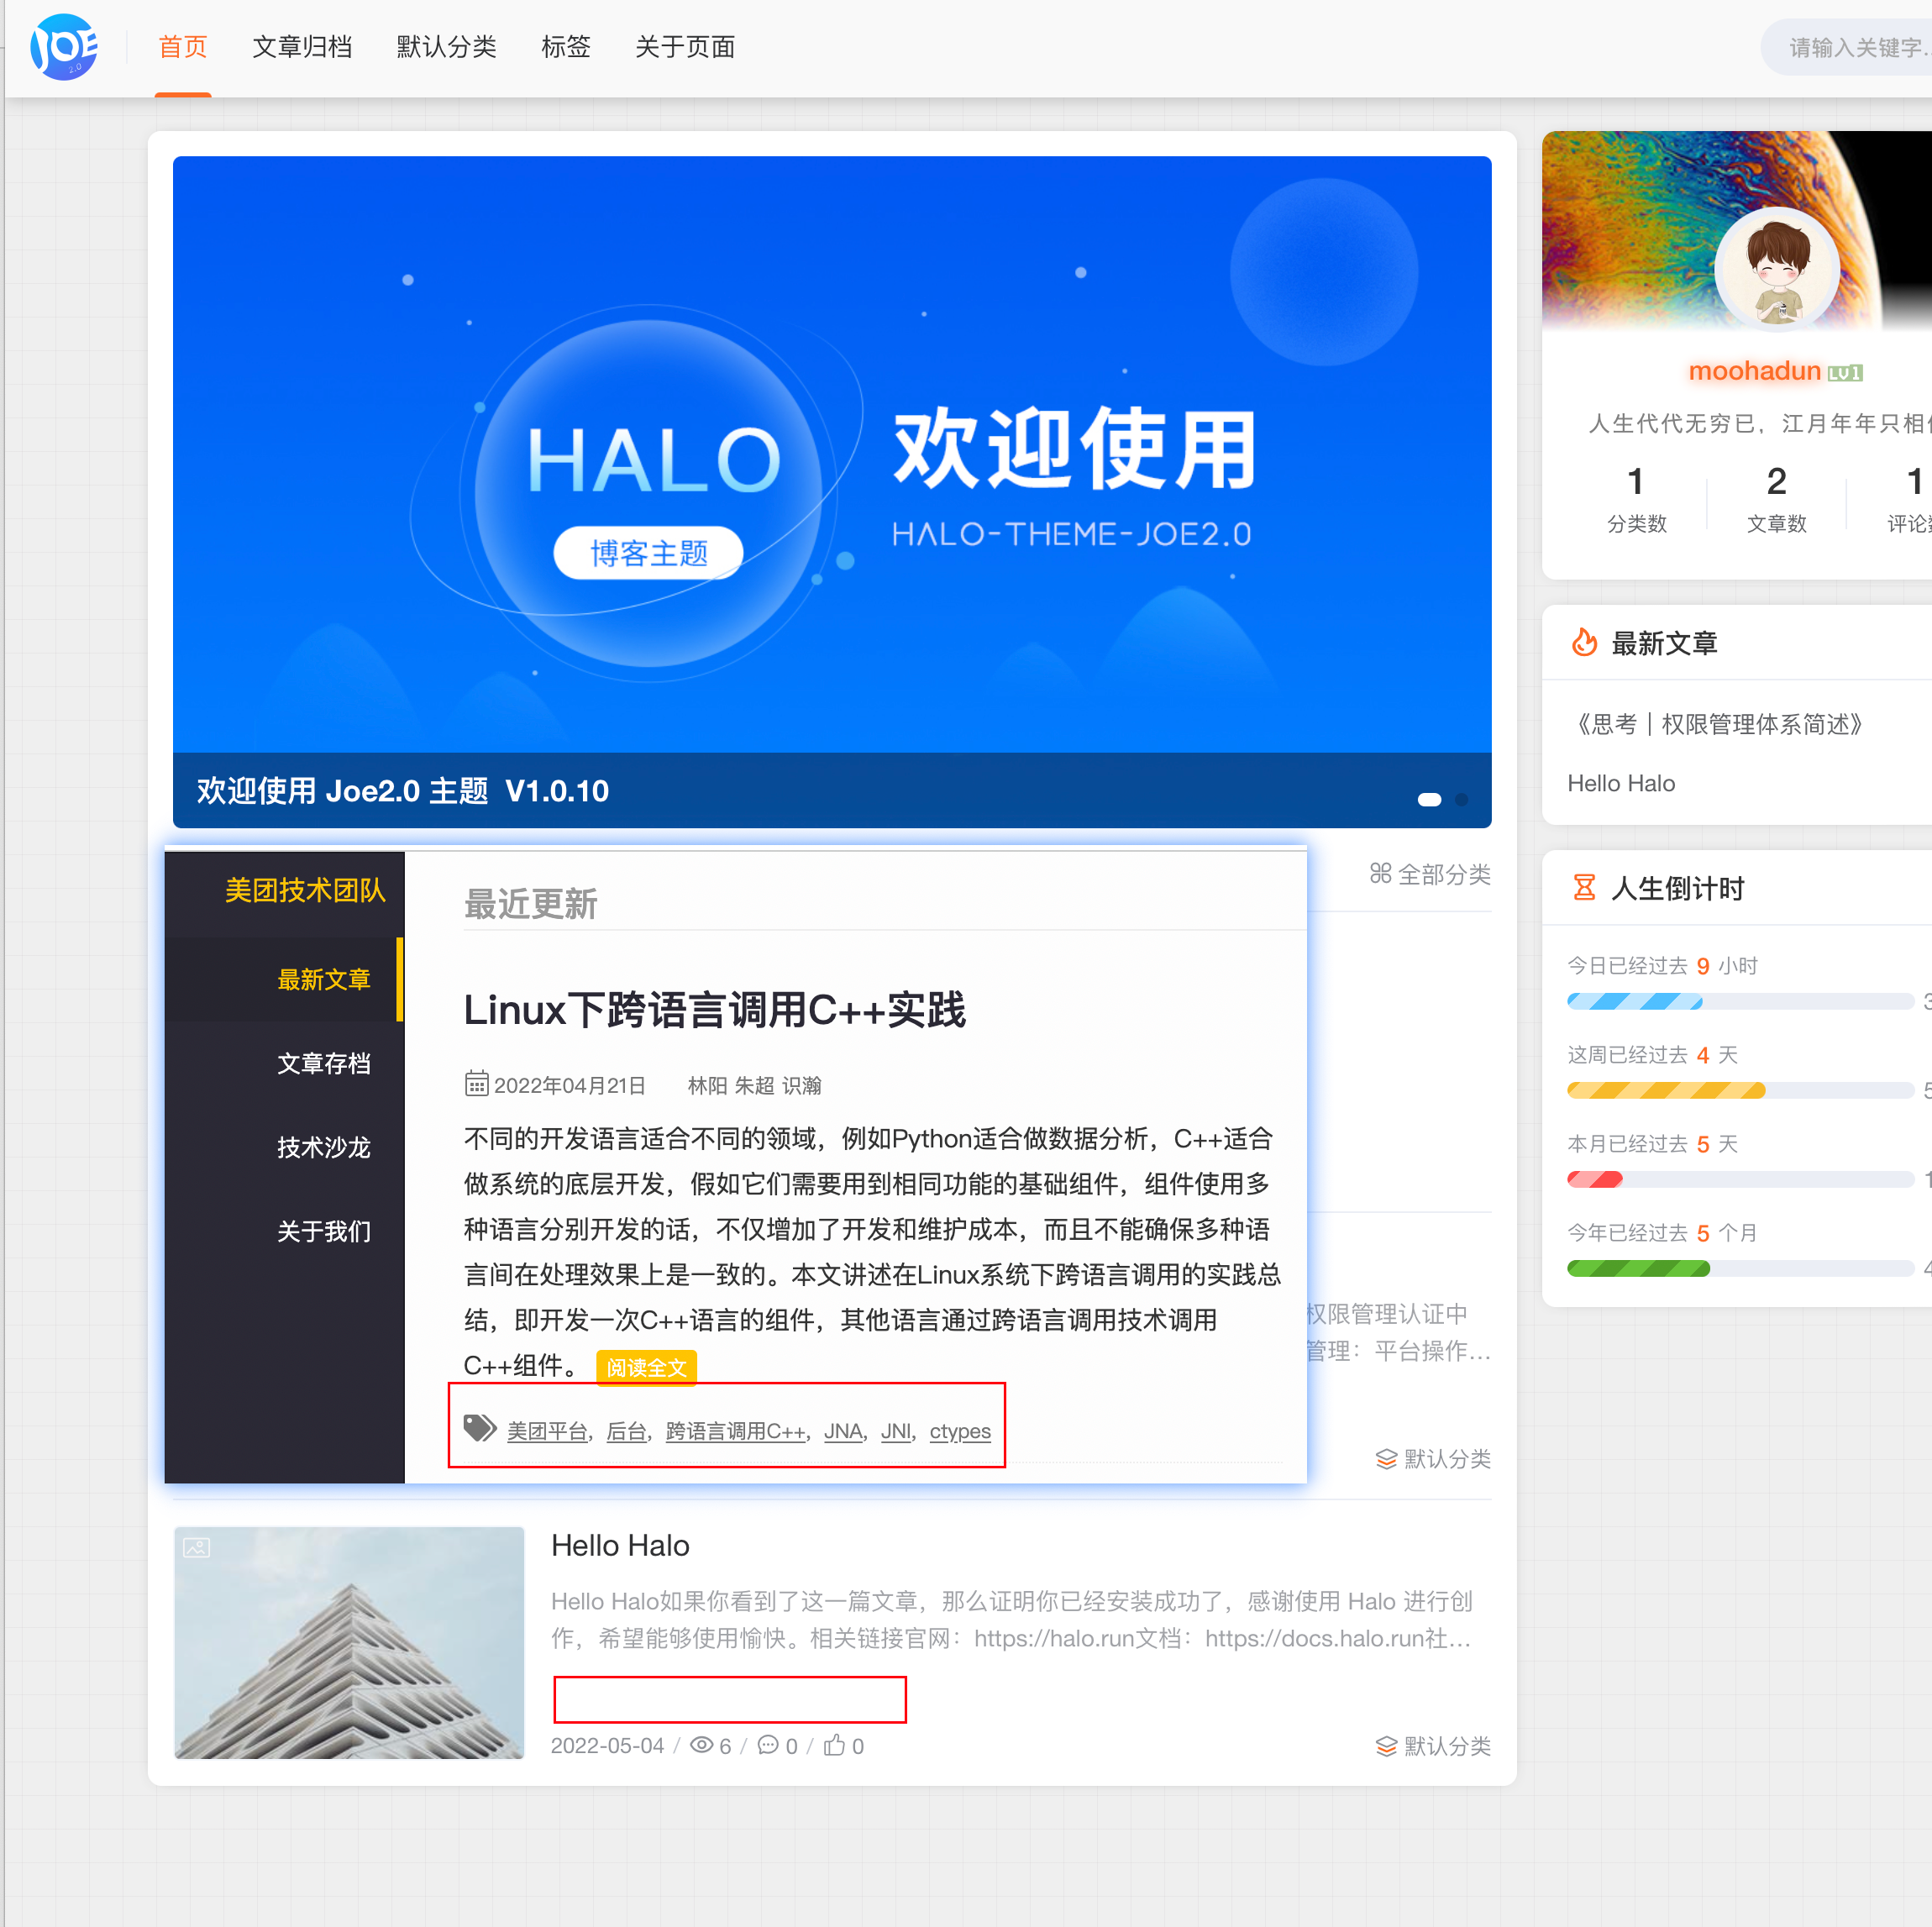Click the tag icon before 美团平台
Screen dimensions: 1932x1927
pos(480,1428)
